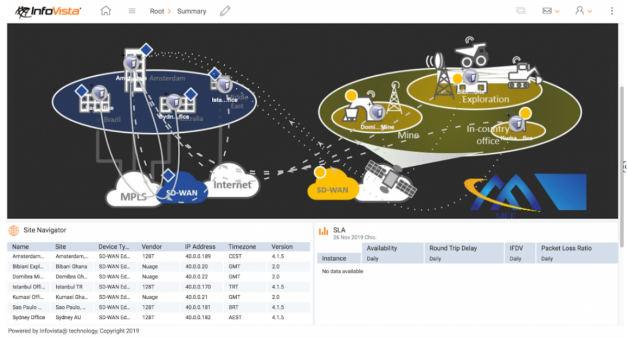Image resolution: width=627 pixels, height=341 pixels.
Task: Open the mail notifications dropdown
Action: pos(550,11)
